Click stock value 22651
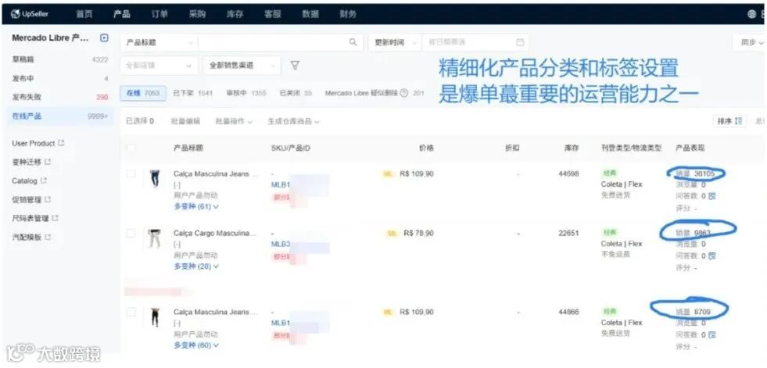Viewport: 767px width, 368px height. tap(569, 233)
